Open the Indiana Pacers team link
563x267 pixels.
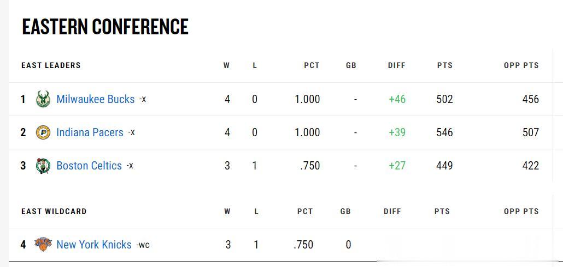90,132
